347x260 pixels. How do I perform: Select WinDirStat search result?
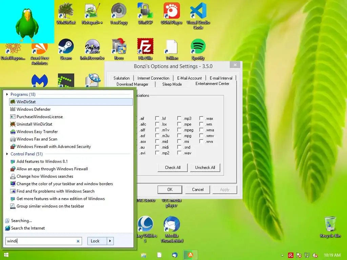71,102
